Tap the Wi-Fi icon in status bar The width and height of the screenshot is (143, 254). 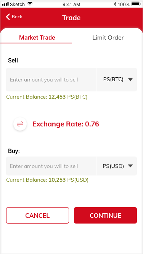click(x=30, y=4)
